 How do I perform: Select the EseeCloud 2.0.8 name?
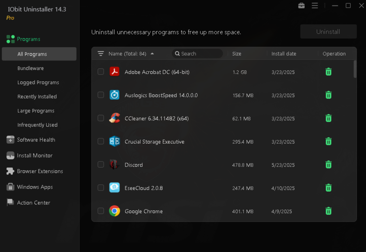coord(144,188)
